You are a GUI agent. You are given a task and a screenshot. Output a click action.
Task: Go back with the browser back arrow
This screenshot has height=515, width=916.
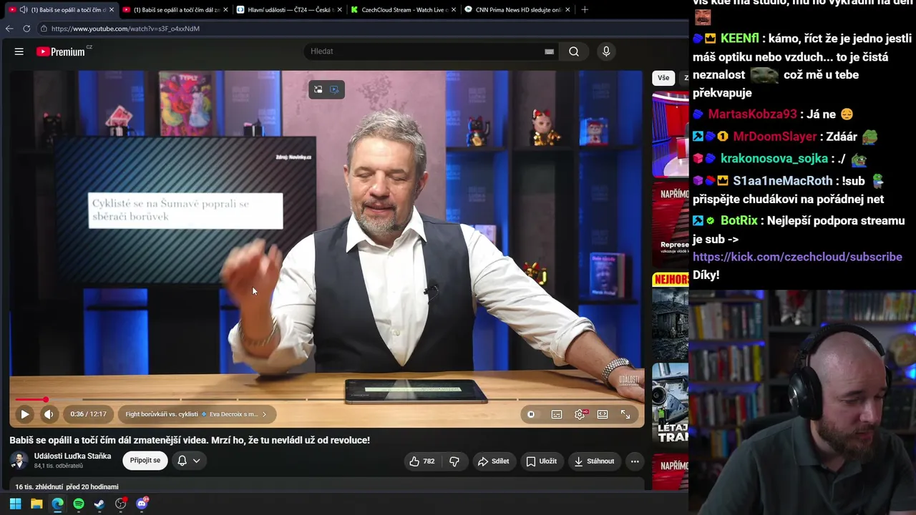pyautogui.click(x=9, y=29)
